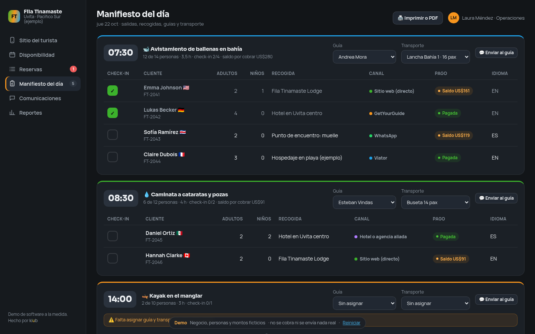Send 14:00 Kayak manifest to guide
This screenshot has height=334, width=535.
(x=496, y=299)
